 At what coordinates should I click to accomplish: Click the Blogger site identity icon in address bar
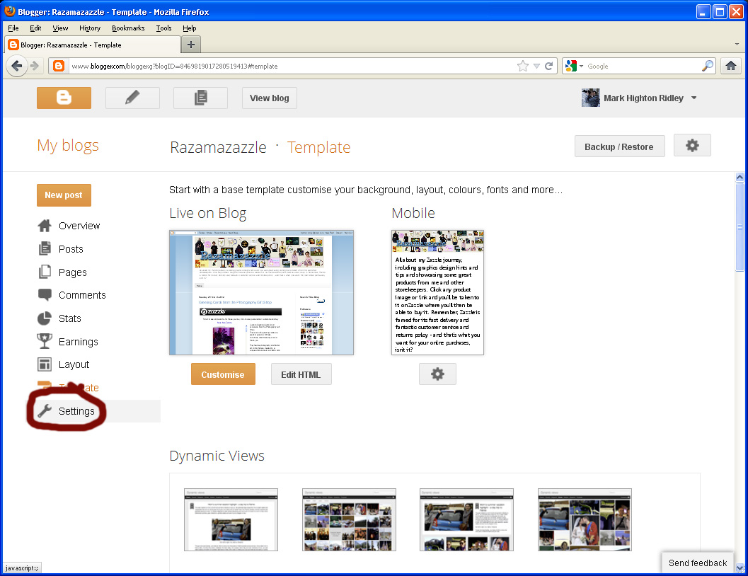59,66
